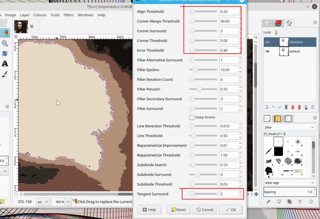Click the duplicate brush icon
The image size is (320, 219).
[x=290, y=202]
